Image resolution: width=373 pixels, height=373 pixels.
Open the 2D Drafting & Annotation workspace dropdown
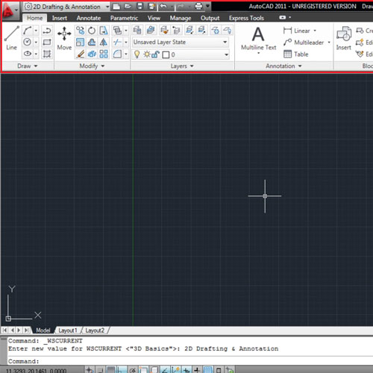(x=66, y=7)
